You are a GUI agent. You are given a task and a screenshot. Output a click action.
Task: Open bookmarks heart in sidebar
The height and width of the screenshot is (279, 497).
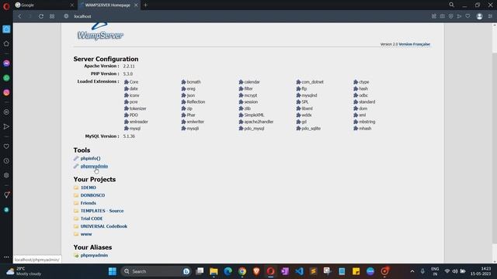[x=6, y=146]
